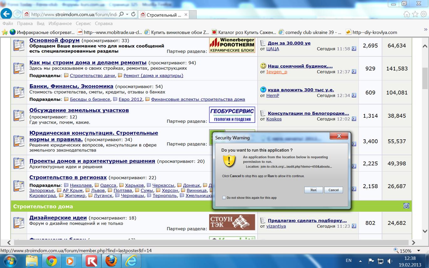Image resolution: width=429 pixels, height=268 pixels.
Task: Open the comedy club ukraine 39 bookmark
Action: tap(310, 32)
